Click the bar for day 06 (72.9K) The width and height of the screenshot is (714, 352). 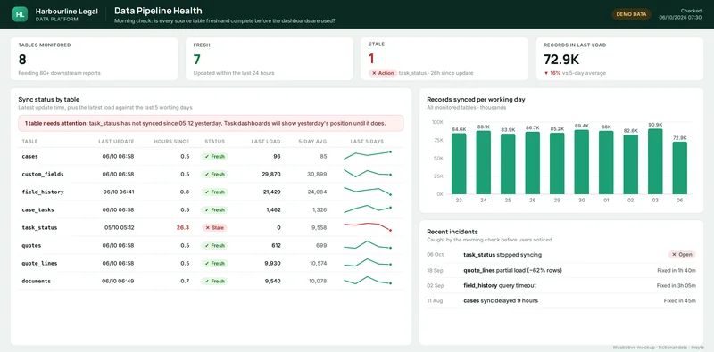click(680, 168)
